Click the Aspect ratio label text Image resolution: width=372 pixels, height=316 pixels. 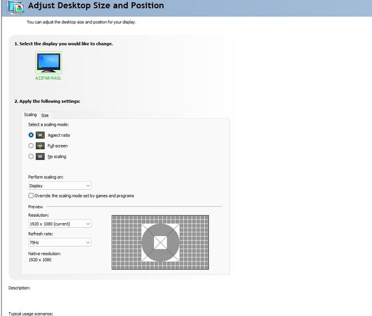tap(59, 135)
